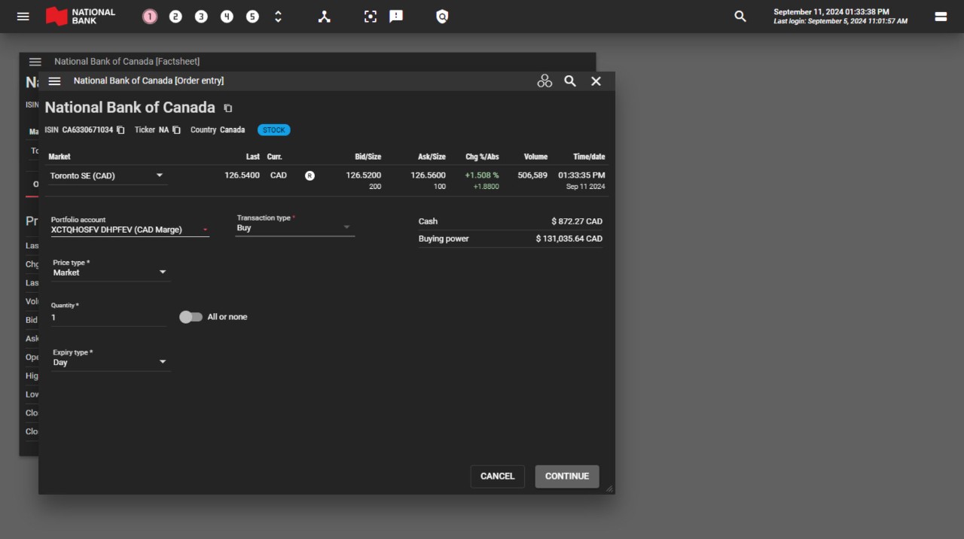The width and height of the screenshot is (964, 539).
Task: Click the volume value 506,589
Action: click(532, 175)
